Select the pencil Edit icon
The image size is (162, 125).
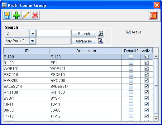pyautogui.click(x=26, y=15)
